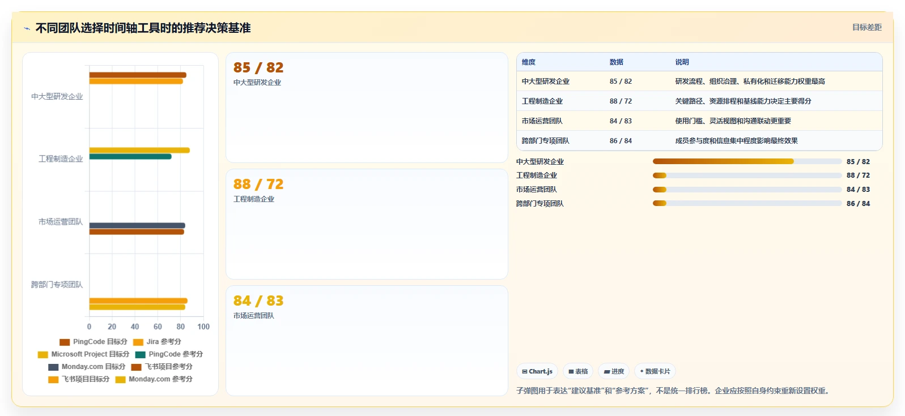This screenshot has height=416, width=905.
Task: Toggle the Microsoft Project 目标分 legend swatch
Action: click(x=43, y=354)
